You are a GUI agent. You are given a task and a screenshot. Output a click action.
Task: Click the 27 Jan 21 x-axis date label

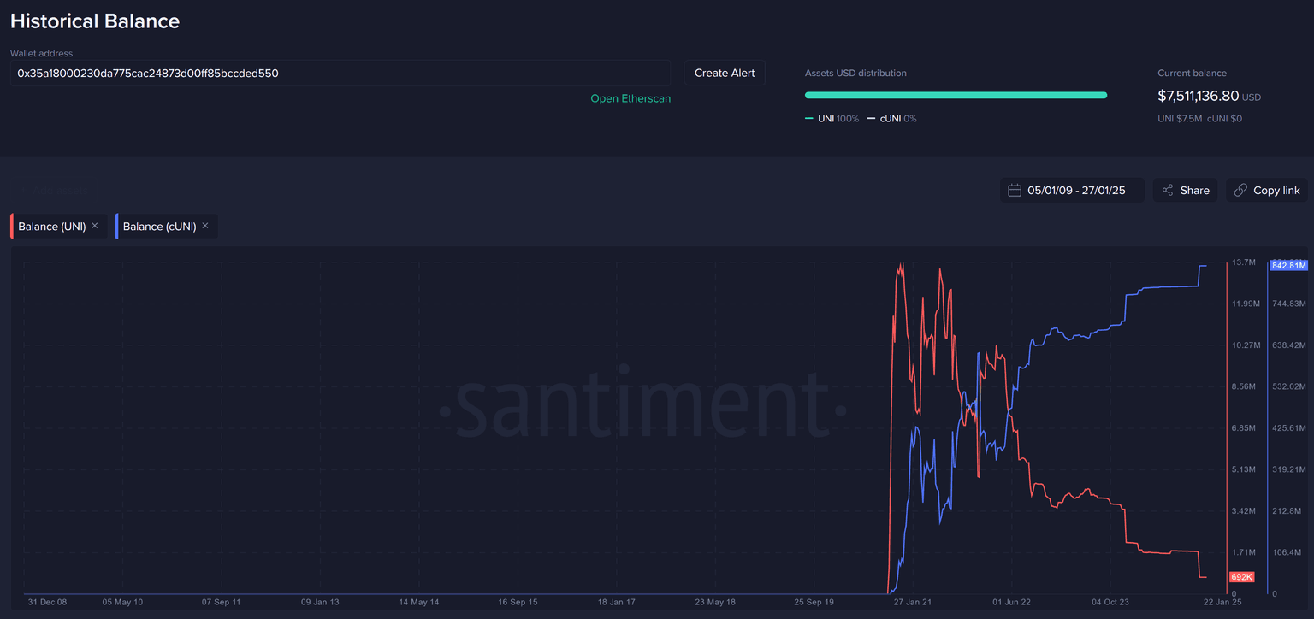[912, 602]
